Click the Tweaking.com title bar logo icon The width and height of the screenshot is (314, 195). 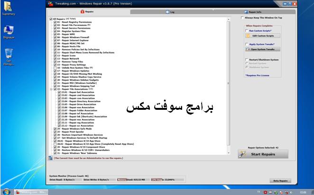click(x=50, y=4)
